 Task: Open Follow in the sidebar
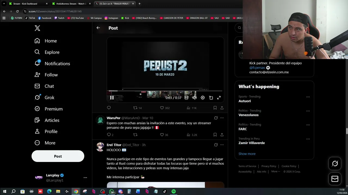[46, 75]
